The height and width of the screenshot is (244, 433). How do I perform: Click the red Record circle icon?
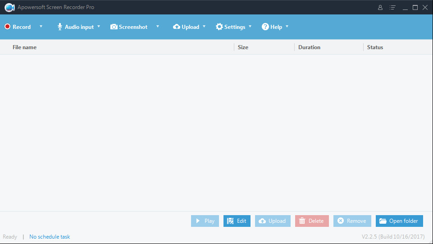[x=8, y=27]
